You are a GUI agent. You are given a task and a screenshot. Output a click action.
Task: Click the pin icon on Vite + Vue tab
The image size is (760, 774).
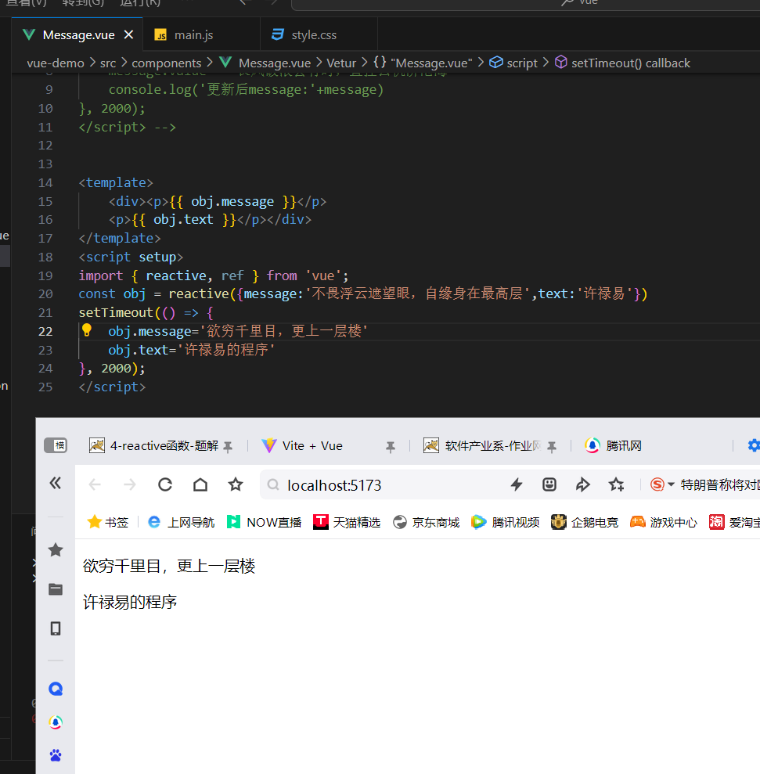[391, 447]
